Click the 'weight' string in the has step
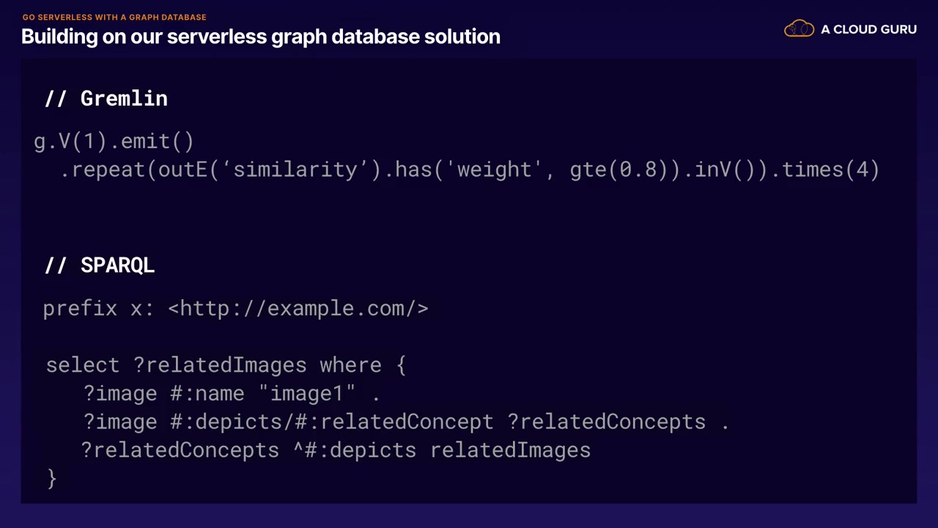Screen dimensions: 938x528 (499, 170)
